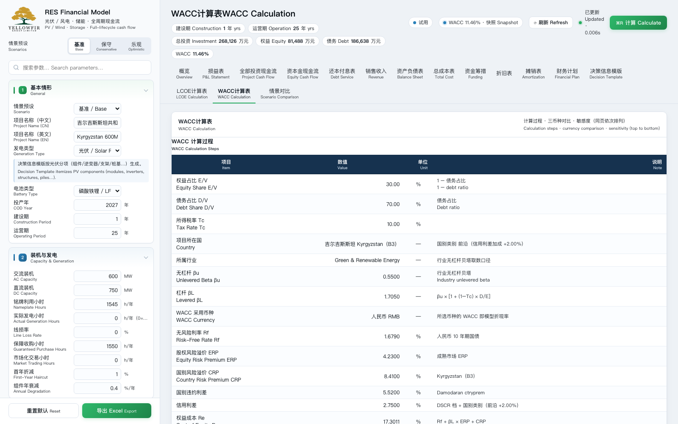Open the 全部投资现金流 Project Cash Flow tab
This screenshot has width=678, height=424.
(258, 74)
